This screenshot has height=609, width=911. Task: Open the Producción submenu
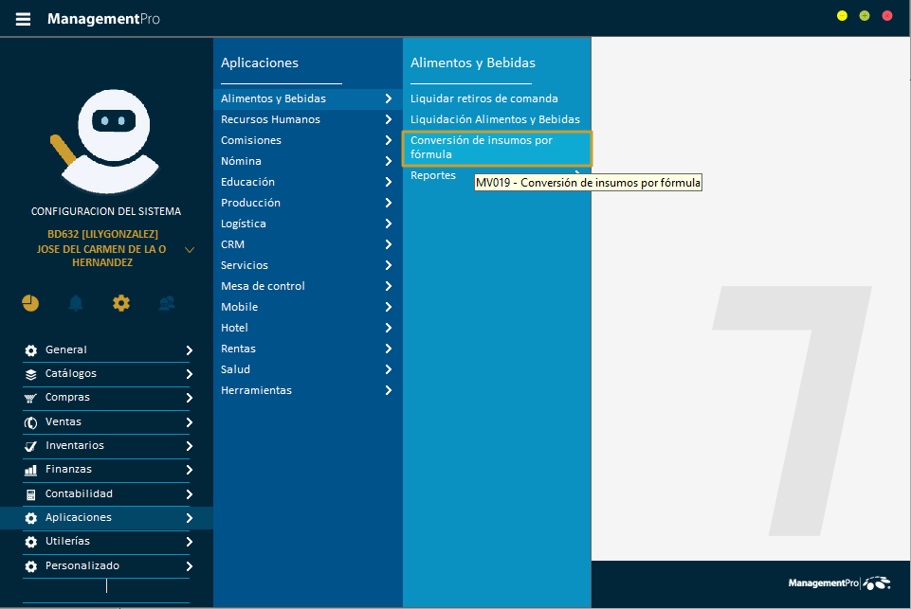pos(308,204)
